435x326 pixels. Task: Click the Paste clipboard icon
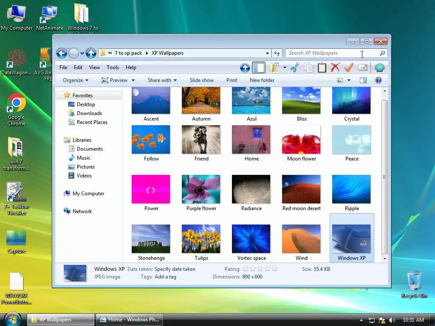pos(322,67)
